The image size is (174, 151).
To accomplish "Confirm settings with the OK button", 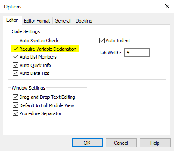I will (x=87, y=143).
